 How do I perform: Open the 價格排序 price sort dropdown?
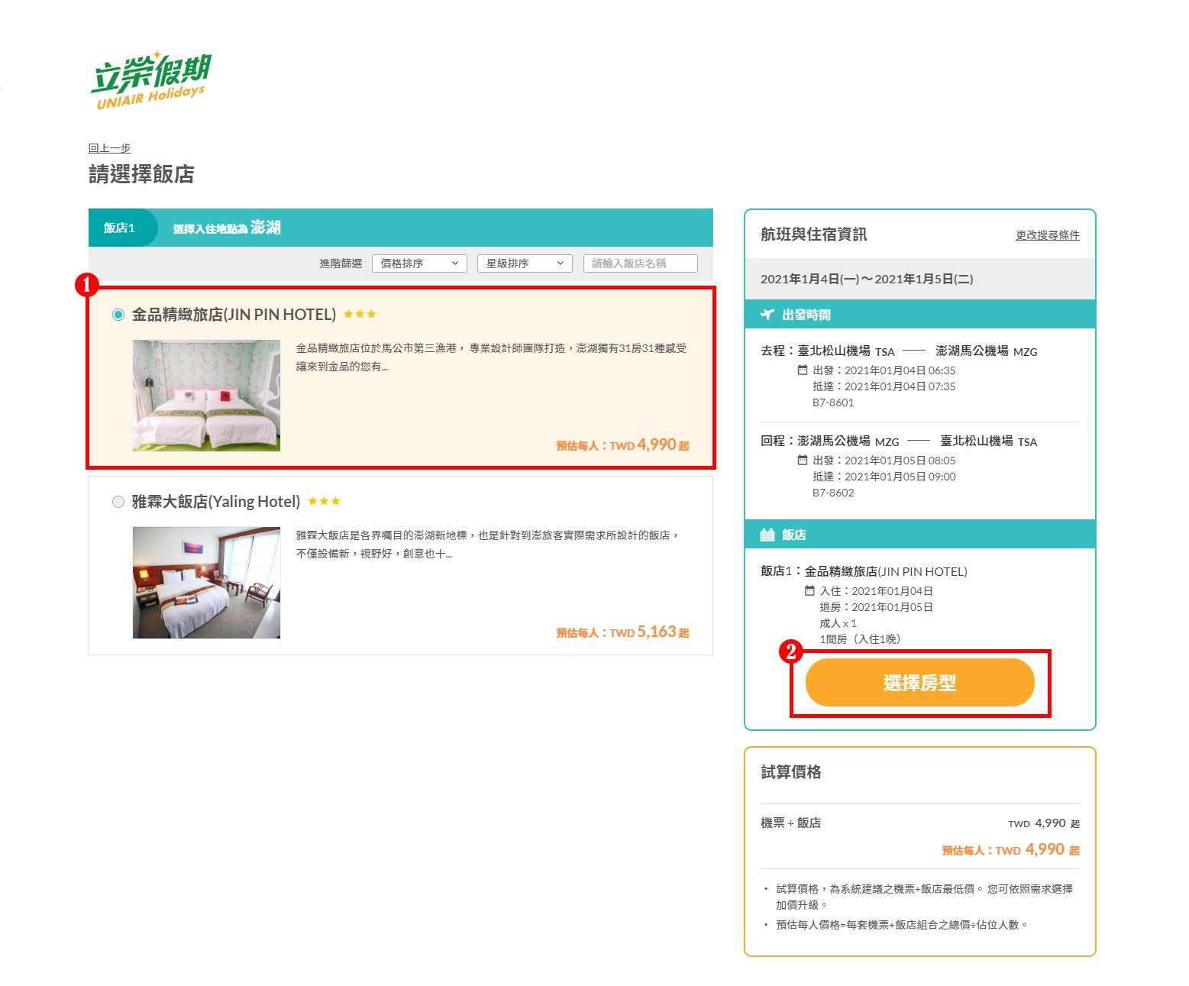[419, 263]
